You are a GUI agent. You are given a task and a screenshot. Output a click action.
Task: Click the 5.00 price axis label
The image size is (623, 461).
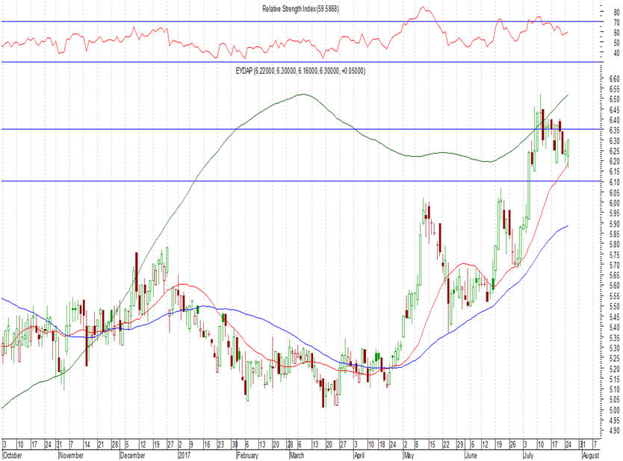pyautogui.click(x=614, y=410)
